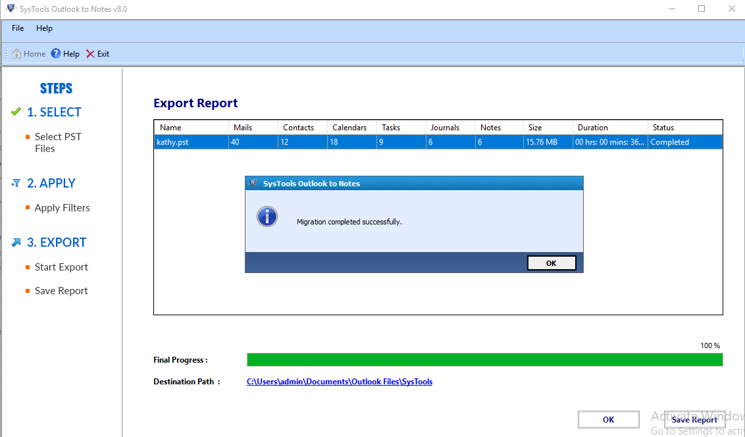745x437 pixels.
Task: Click the Contacts count cell showing 12
Action: tap(302, 142)
